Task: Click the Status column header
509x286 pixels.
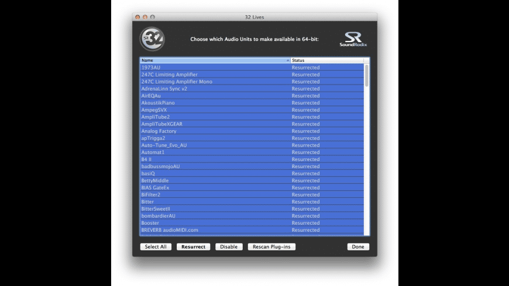Action: [x=327, y=60]
